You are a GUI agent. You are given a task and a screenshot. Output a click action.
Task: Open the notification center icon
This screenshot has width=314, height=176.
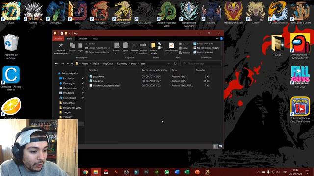[x=307, y=172]
